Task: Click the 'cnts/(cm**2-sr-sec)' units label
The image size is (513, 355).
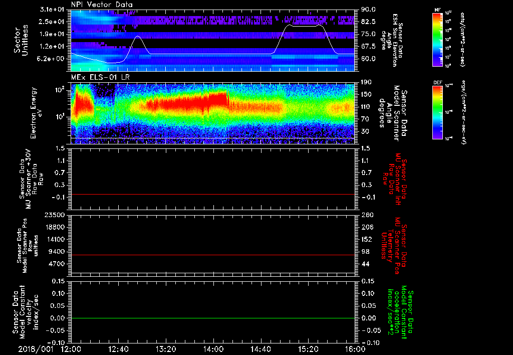Action: pyautogui.click(x=462, y=40)
